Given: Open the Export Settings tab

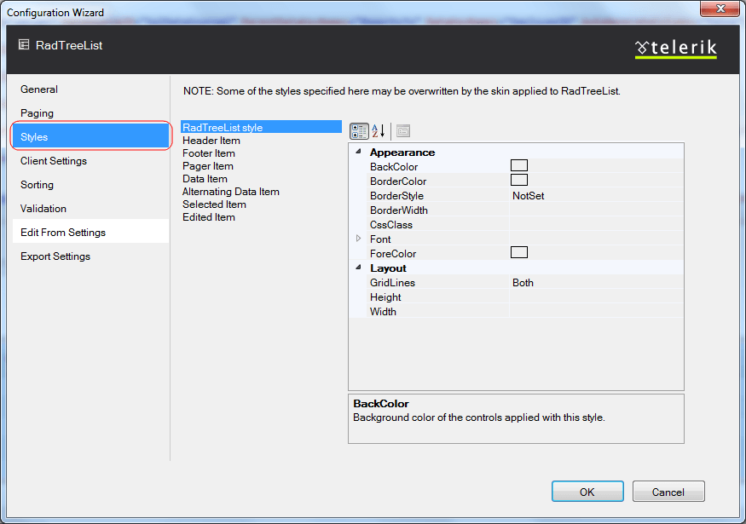Looking at the screenshot, I should 90,256.
